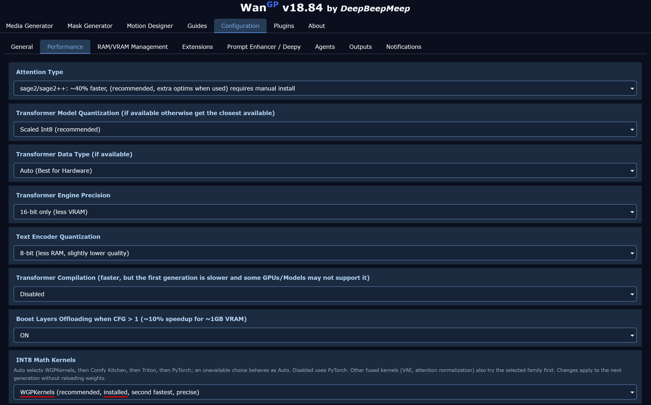This screenshot has height=405, width=651.
Task: Click the Disabled compilation dropdown arrow
Action: (632, 294)
